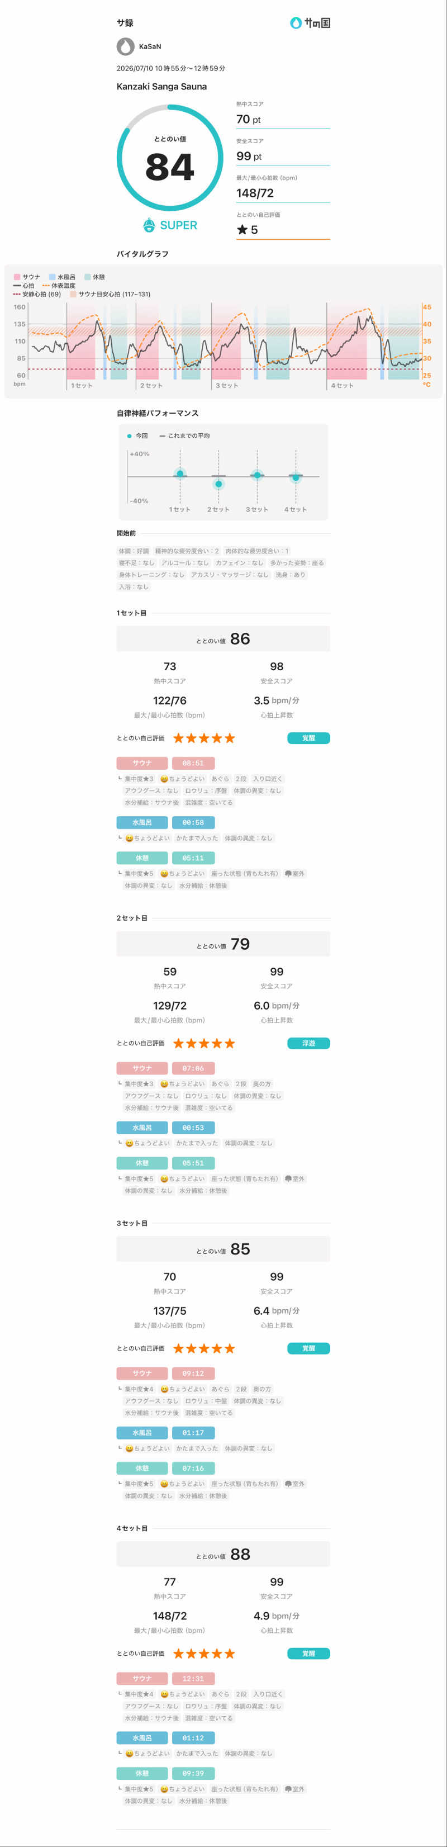
Task: Click the 休憩 07:16 tag in set 3
Action: tap(165, 1469)
